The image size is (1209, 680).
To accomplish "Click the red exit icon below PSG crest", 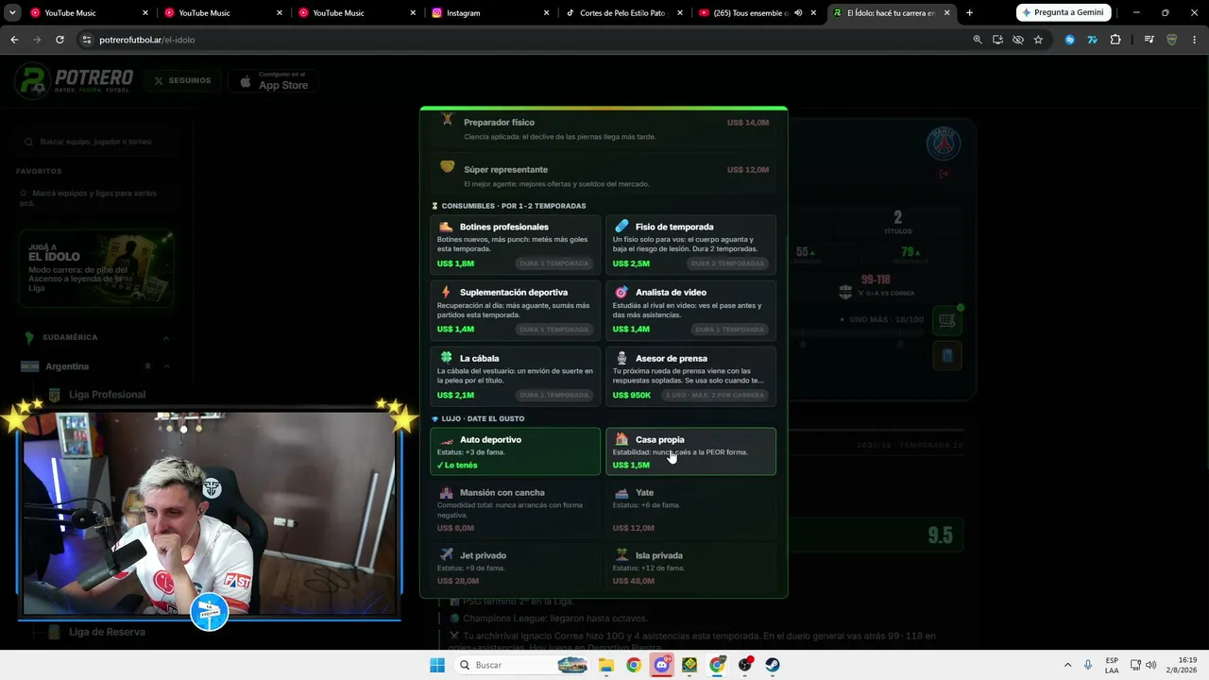I will (x=944, y=174).
